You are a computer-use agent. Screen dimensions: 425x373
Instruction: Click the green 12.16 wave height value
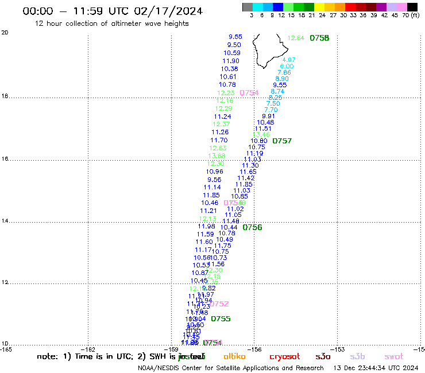tap(225, 100)
